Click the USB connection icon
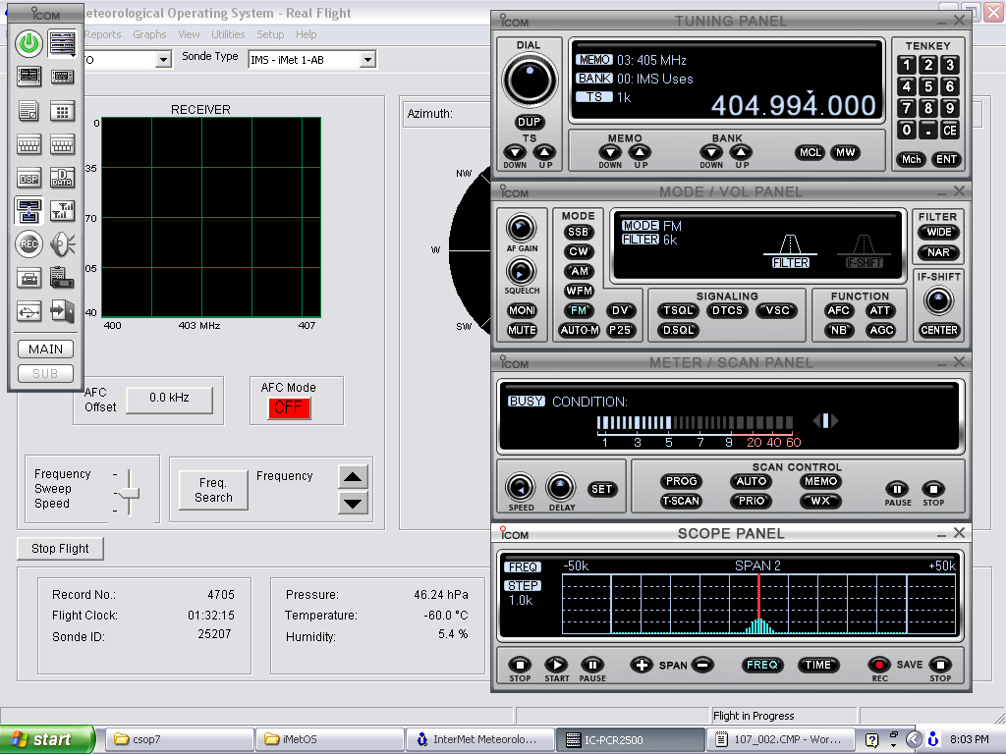The height and width of the screenshot is (754, 1006). 28,311
